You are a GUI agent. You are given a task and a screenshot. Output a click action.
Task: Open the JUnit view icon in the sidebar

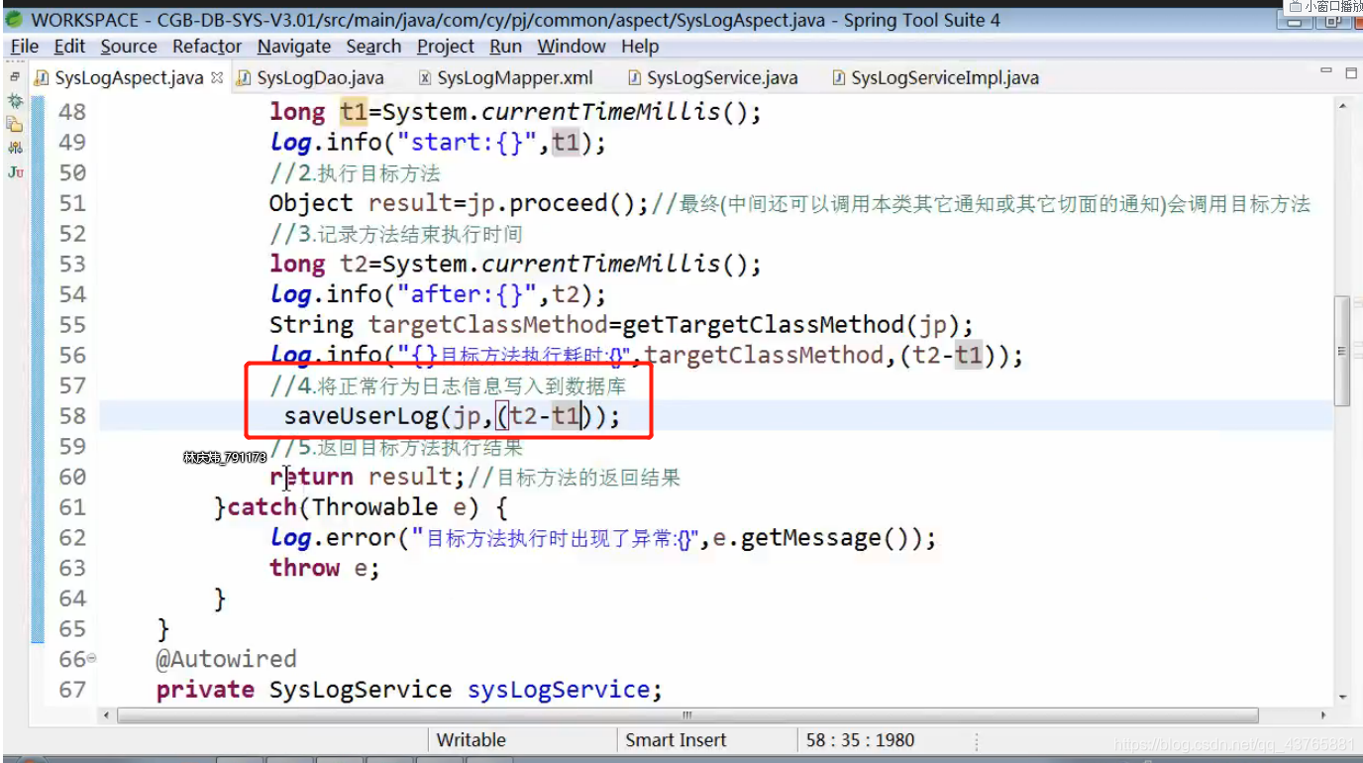click(15, 171)
